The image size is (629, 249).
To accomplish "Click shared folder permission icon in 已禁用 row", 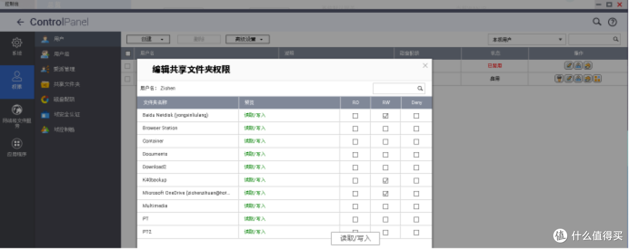I will 588,66.
